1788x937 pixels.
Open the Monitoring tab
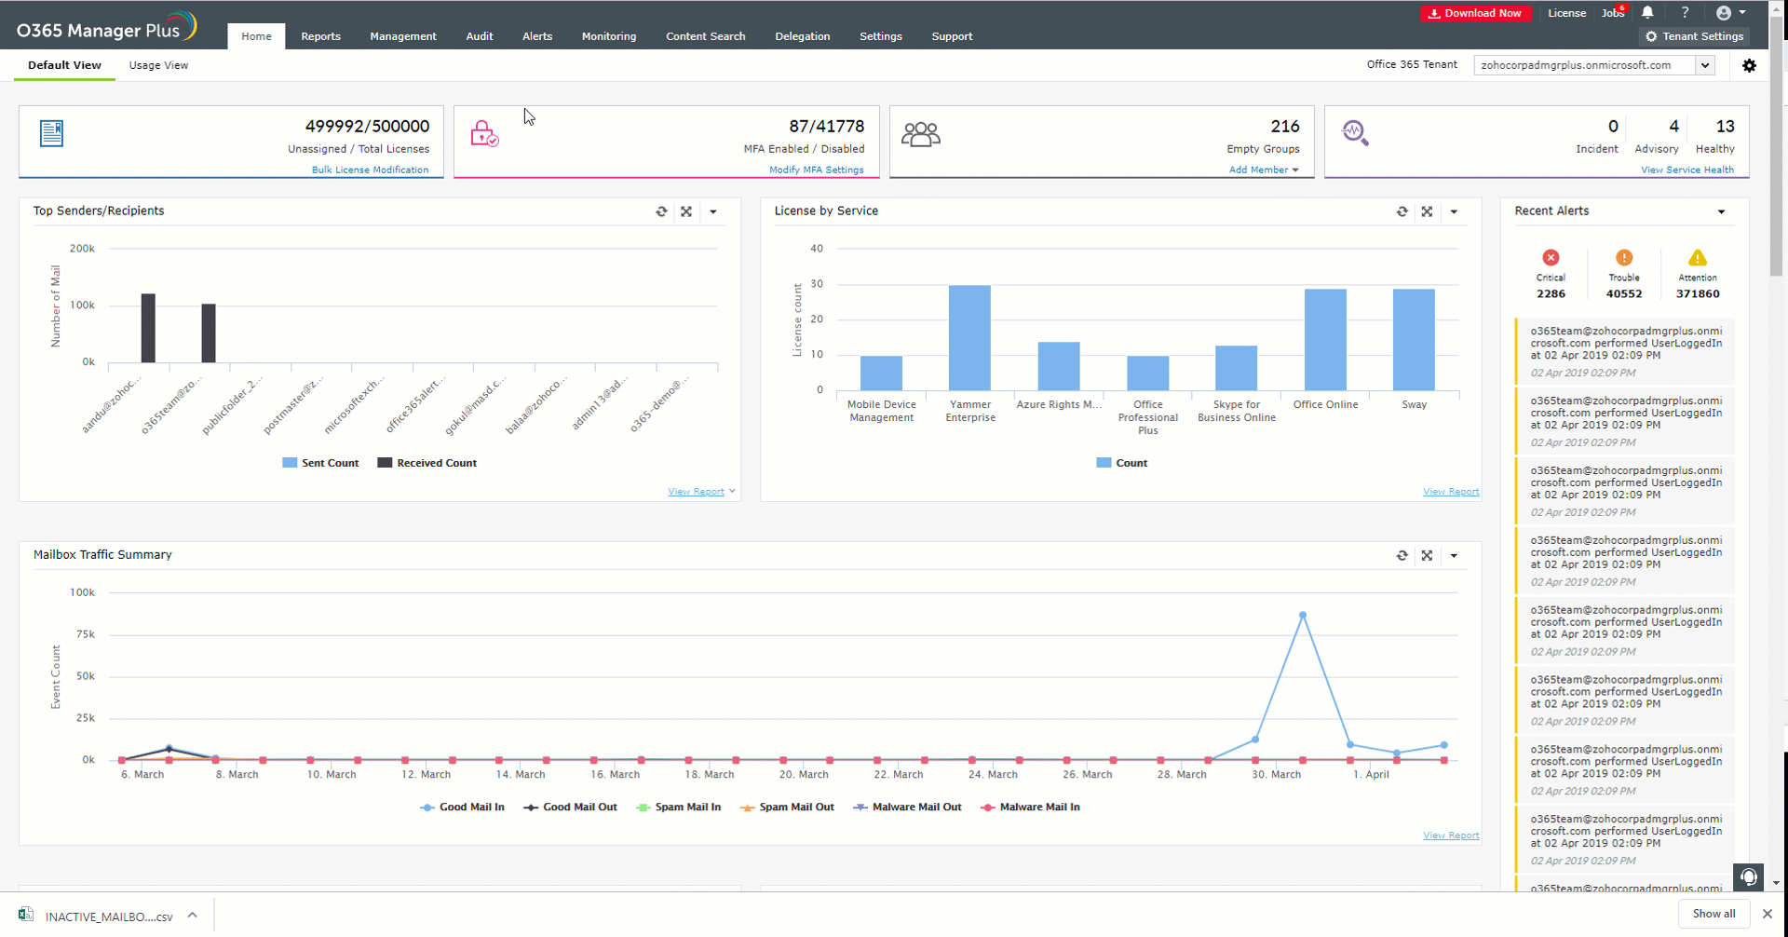click(609, 36)
